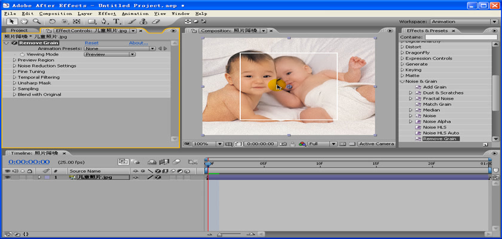Toggle the quality switch for layer 1
Screen dimensions: 502x239
tap(149, 177)
